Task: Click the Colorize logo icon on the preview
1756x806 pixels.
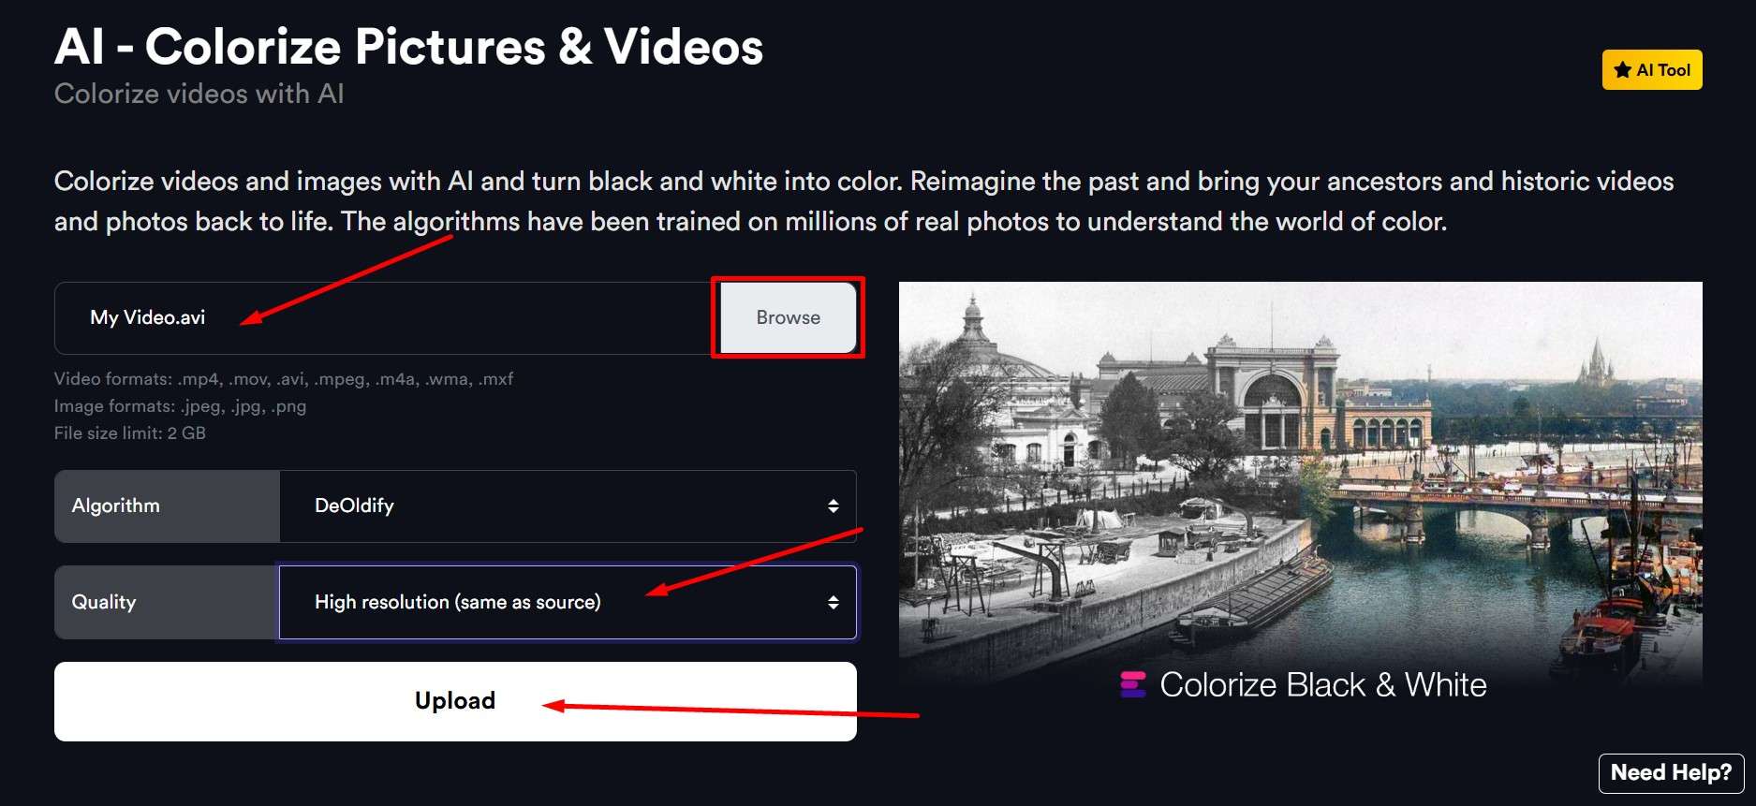Action: (x=1133, y=684)
